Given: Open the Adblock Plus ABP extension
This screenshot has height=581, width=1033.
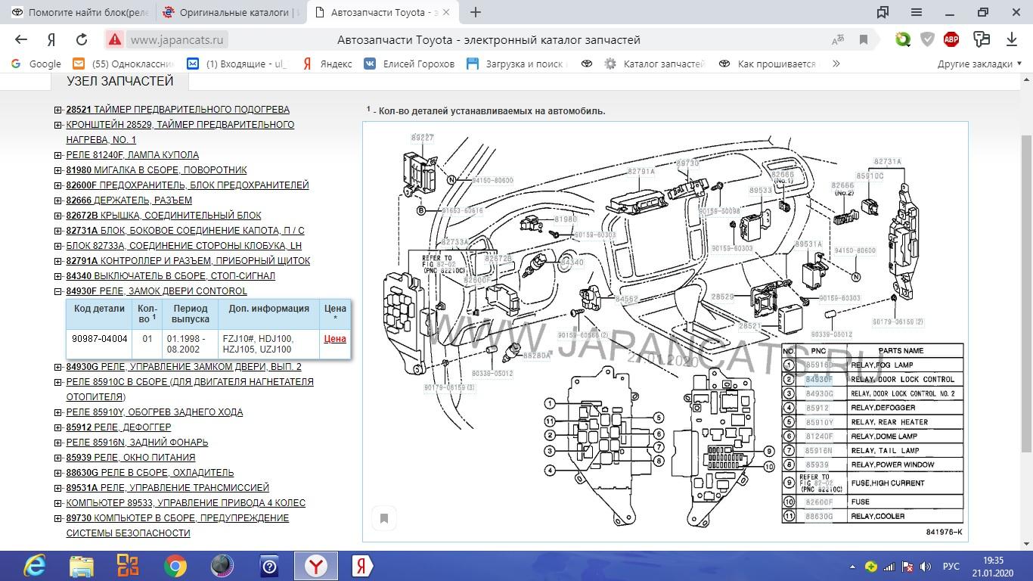Looking at the screenshot, I should [x=951, y=39].
